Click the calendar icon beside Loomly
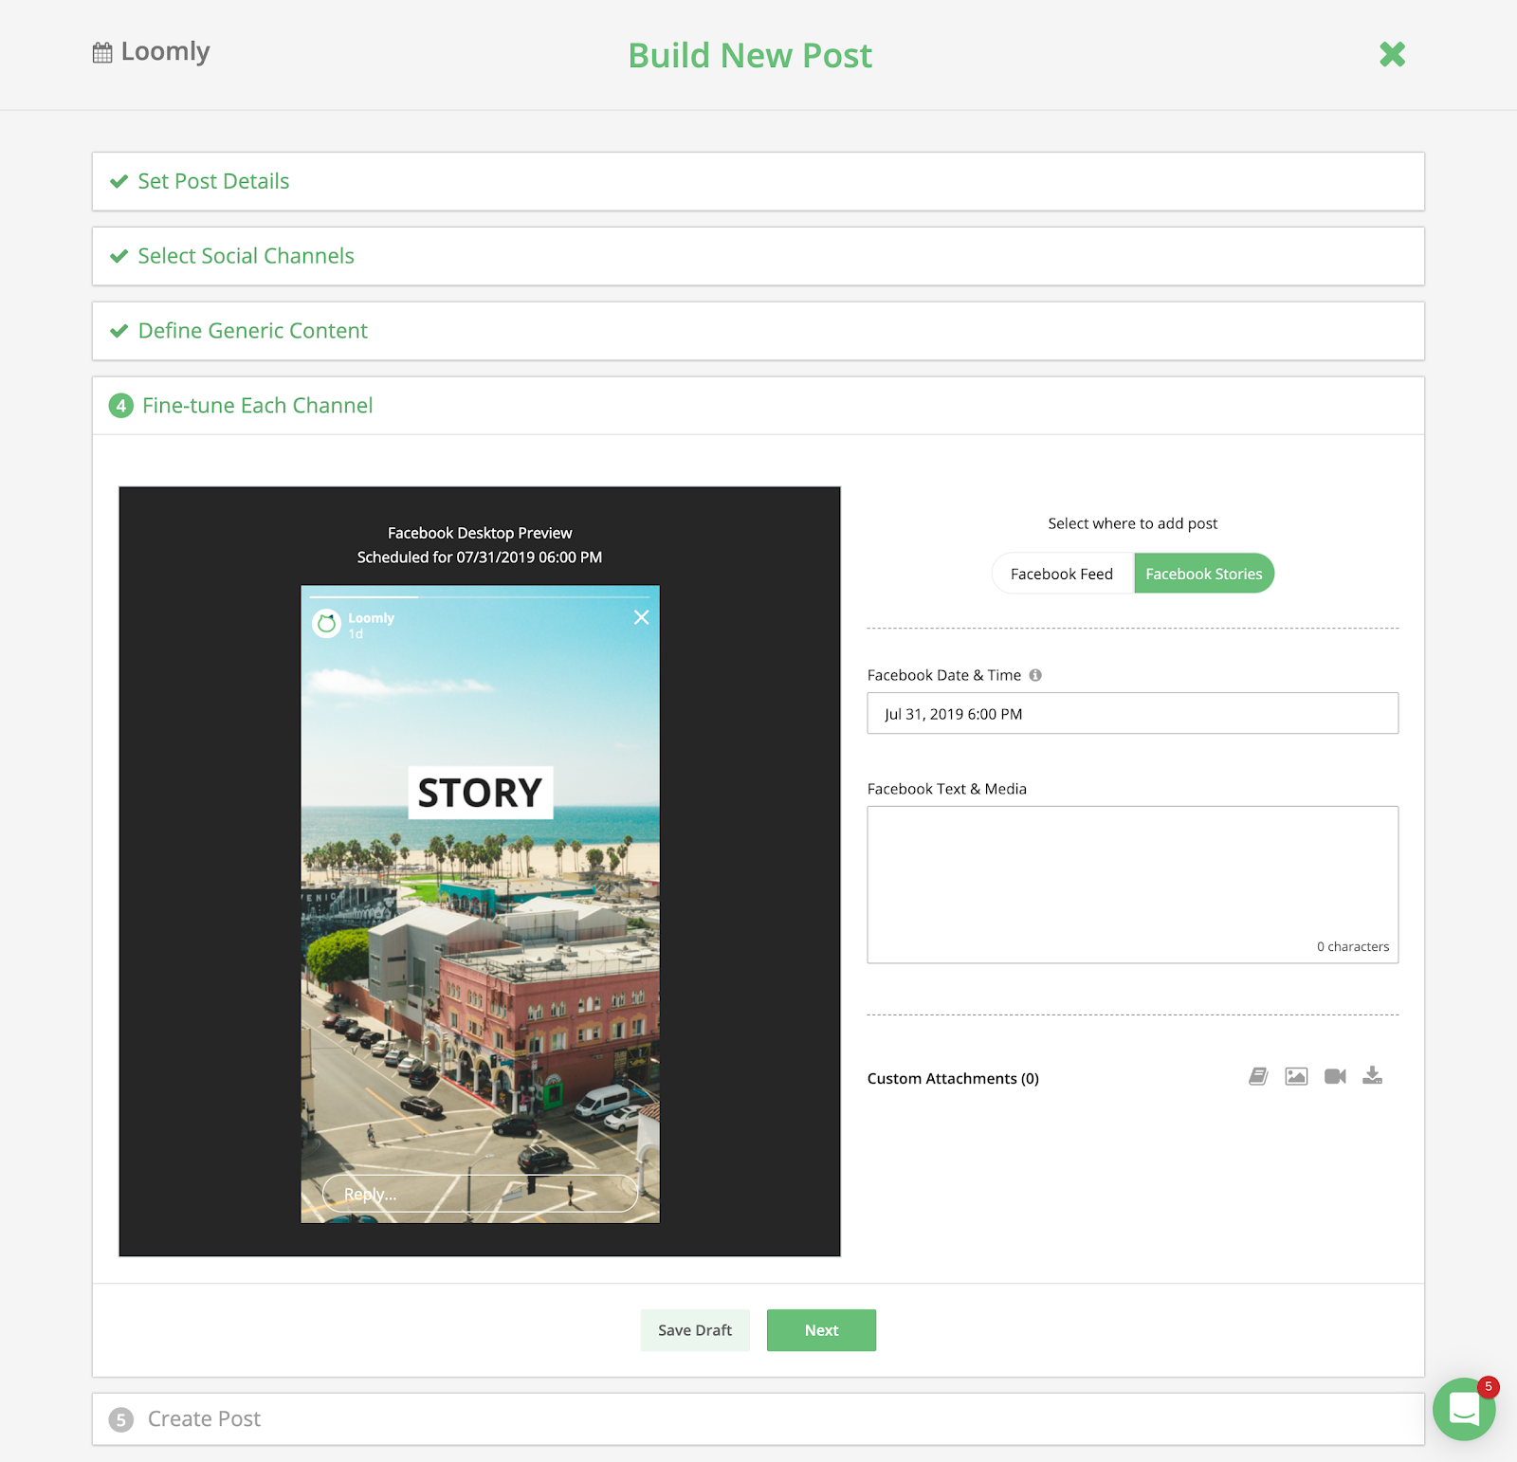This screenshot has height=1462, width=1517. pos(101,51)
